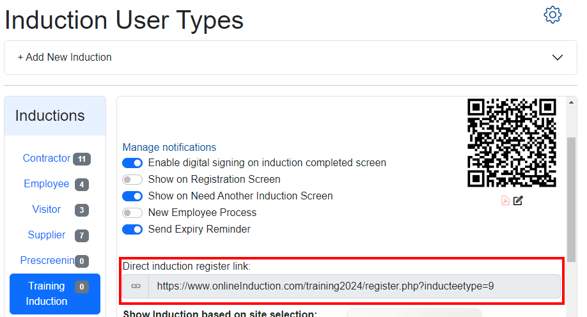Turn off Show on Need Another Induction Screen
The image size is (587, 317).
click(132, 196)
